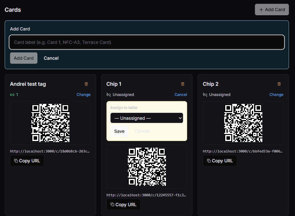Copy URL for Chip 2
This screenshot has width=295, height=216.
coord(220,161)
